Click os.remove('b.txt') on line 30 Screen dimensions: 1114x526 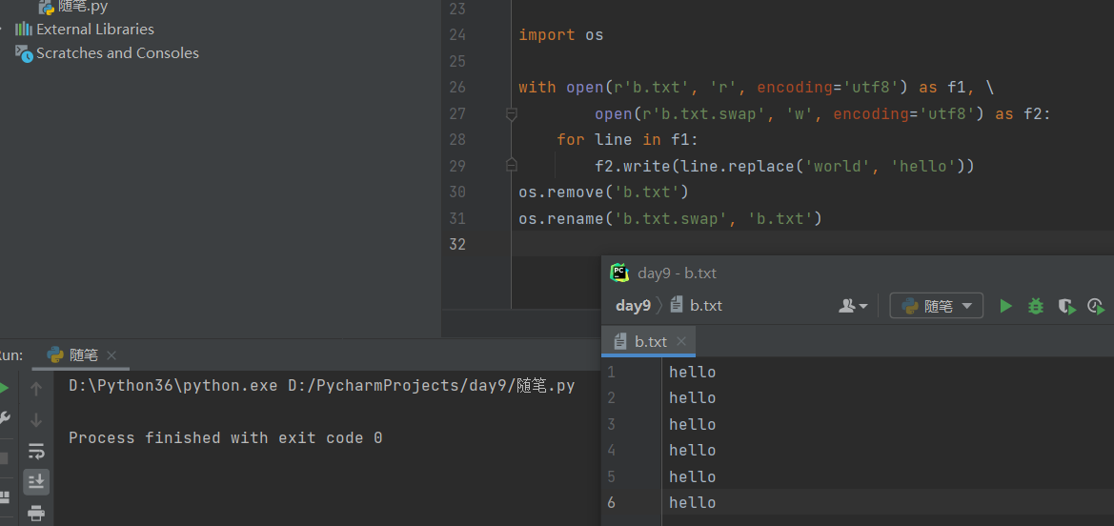coord(604,192)
